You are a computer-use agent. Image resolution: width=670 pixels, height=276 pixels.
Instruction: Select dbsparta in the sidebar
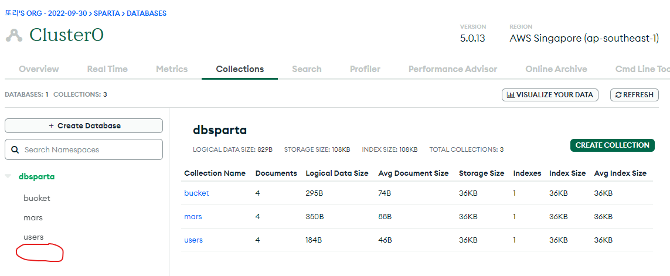(x=37, y=176)
